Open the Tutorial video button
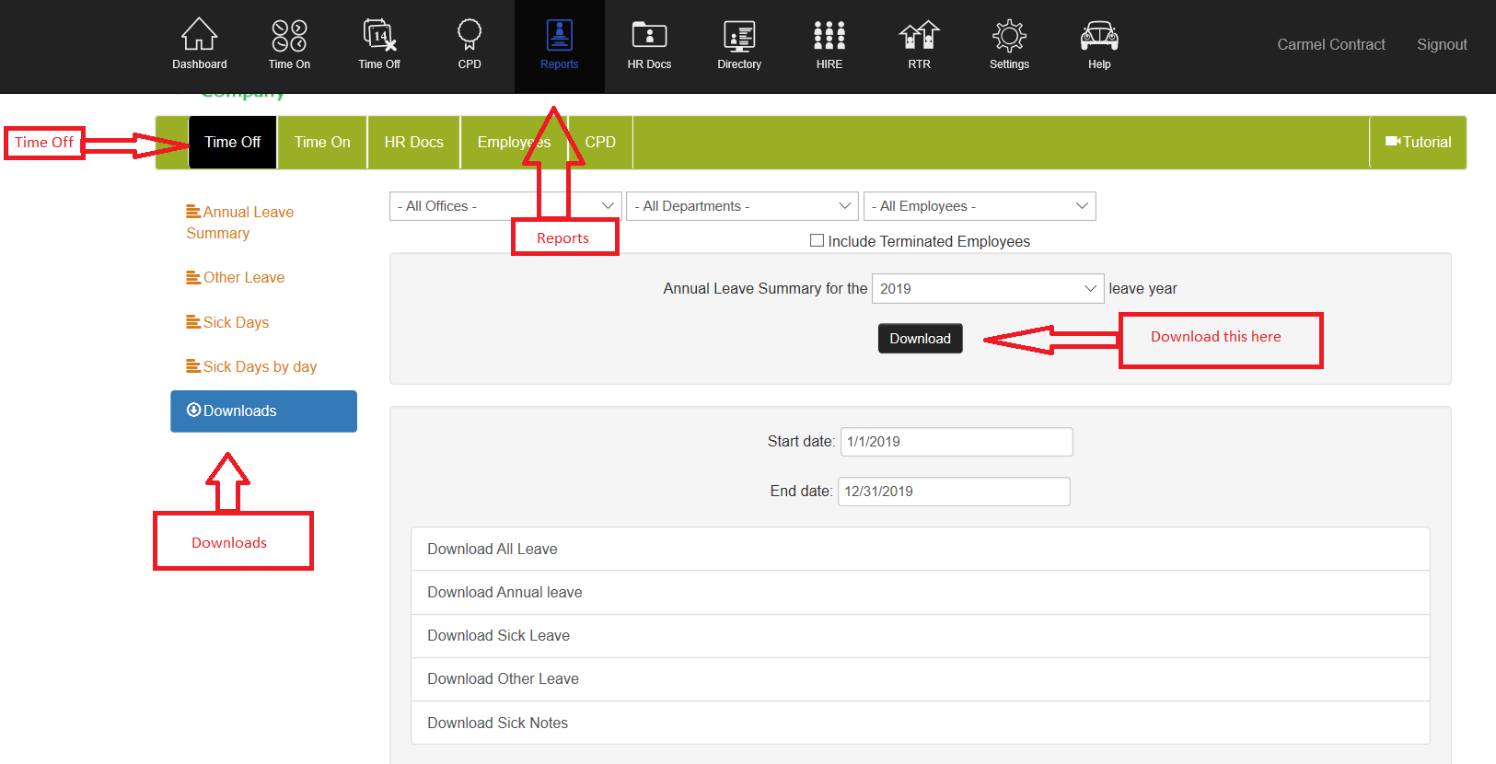 1418,143
